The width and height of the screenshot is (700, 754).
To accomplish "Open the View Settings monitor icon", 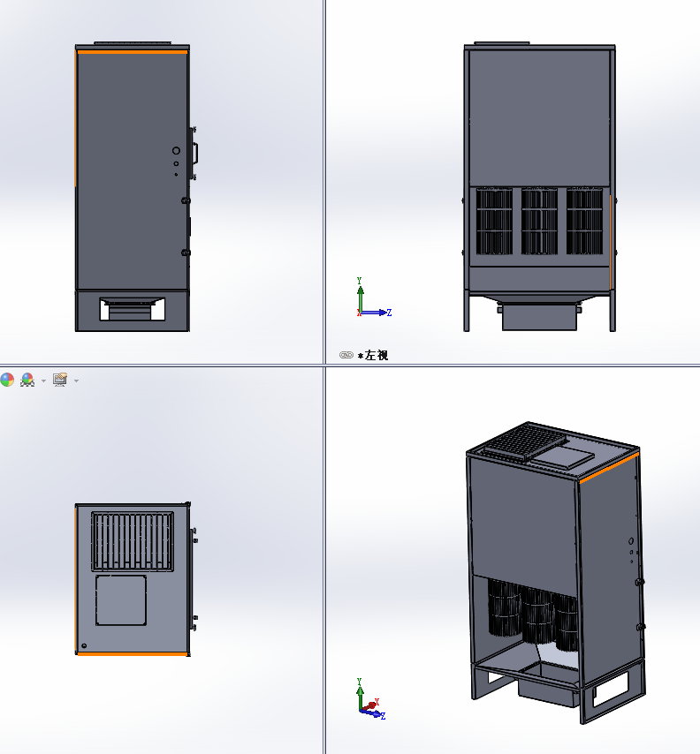I will point(60,380).
